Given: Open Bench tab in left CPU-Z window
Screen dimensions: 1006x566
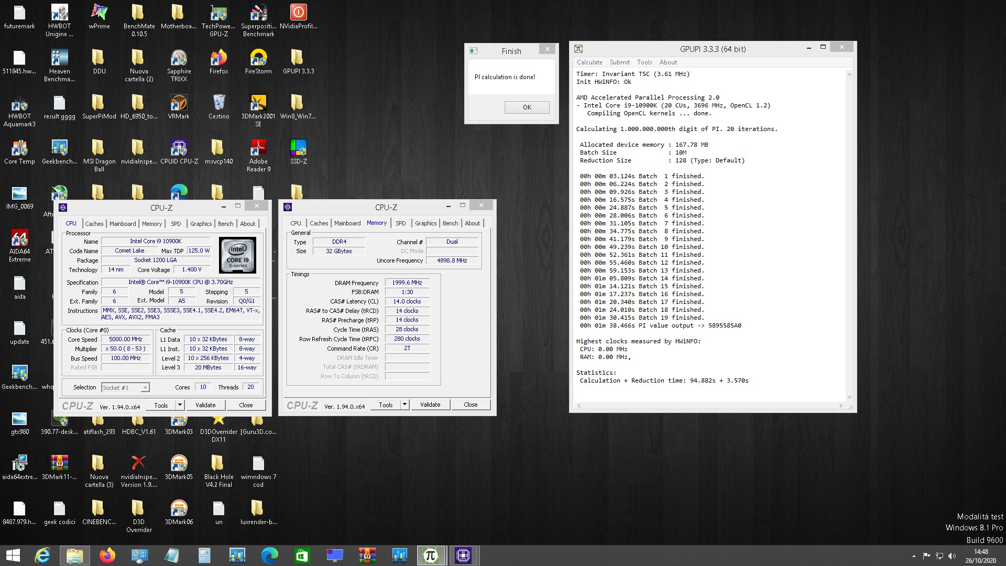Looking at the screenshot, I should (226, 224).
